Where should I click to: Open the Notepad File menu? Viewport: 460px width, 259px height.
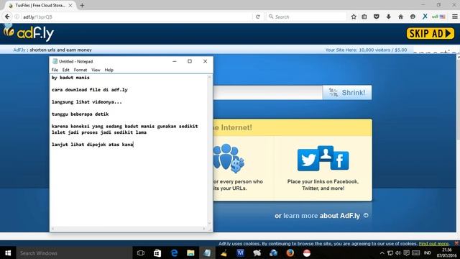[55, 70]
